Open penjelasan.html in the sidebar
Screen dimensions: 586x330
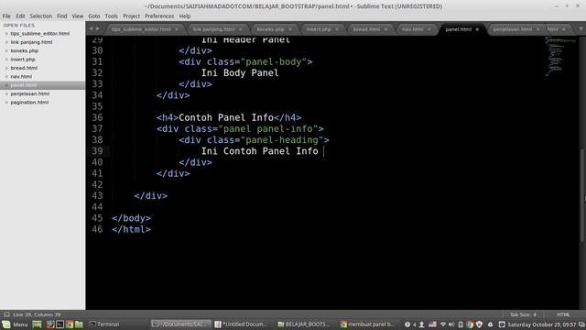pyautogui.click(x=30, y=93)
